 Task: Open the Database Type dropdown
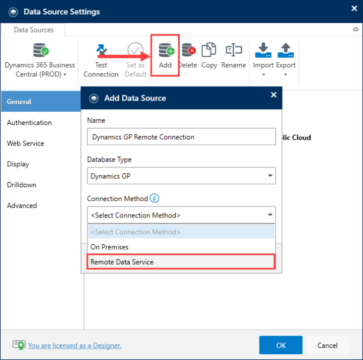pos(181,176)
